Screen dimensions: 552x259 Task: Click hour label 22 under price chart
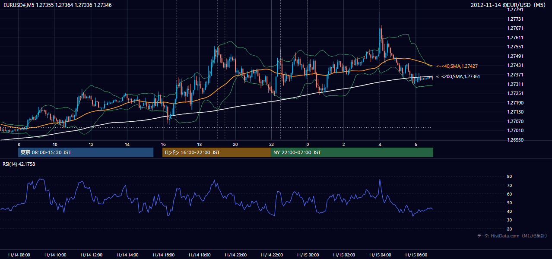click(x=271, y=144)
